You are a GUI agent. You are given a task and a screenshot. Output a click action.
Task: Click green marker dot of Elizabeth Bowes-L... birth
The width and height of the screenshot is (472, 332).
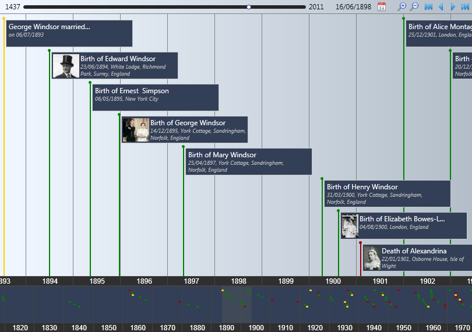click(339, 211)
